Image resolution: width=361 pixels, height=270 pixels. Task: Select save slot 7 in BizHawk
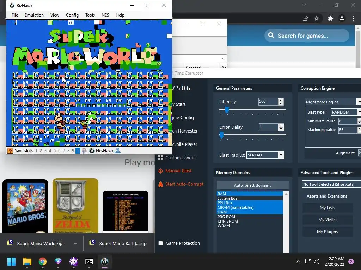[64, 151]
